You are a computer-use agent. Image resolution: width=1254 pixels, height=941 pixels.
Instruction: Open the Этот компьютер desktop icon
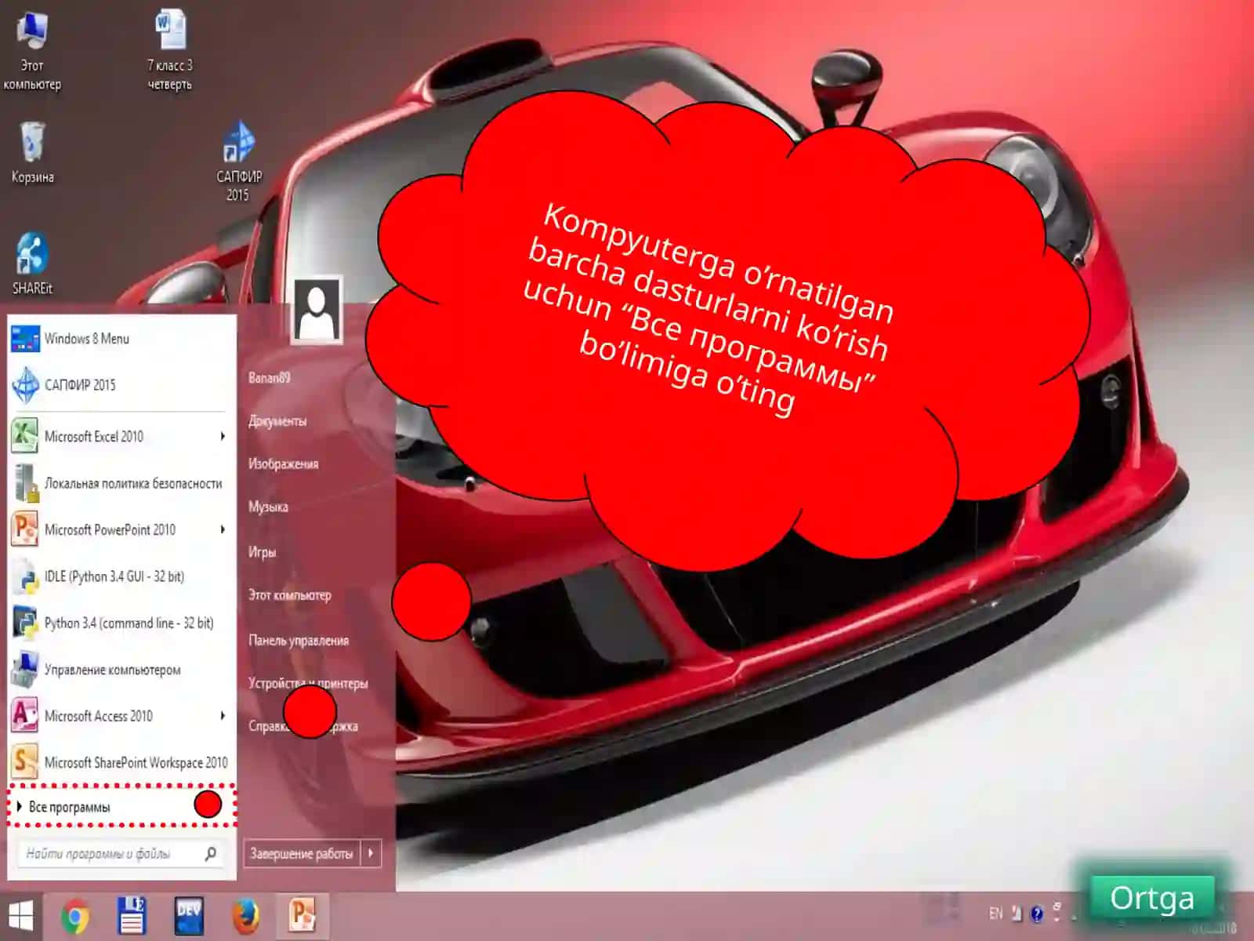[x=32, y=51]
